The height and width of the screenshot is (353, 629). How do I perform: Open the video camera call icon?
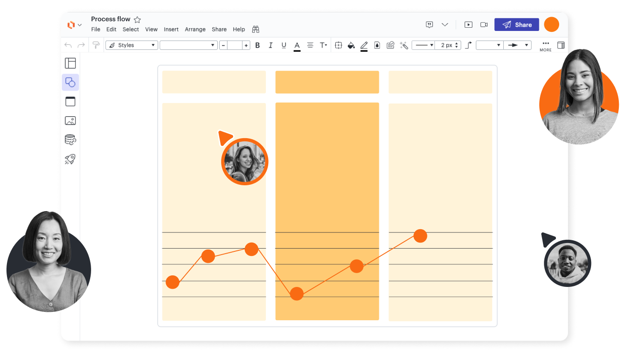coord(484,25)
